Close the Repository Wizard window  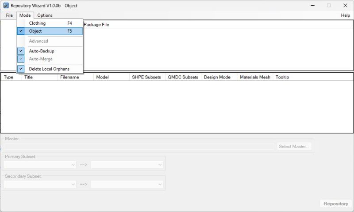pyautogui.click(x=345, y=5)
